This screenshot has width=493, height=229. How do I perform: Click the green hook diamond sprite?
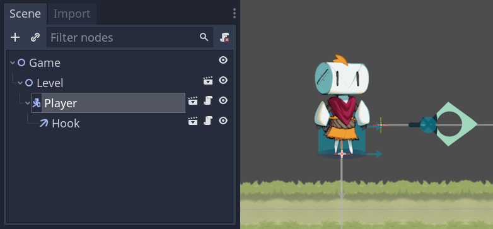(456, 124)
